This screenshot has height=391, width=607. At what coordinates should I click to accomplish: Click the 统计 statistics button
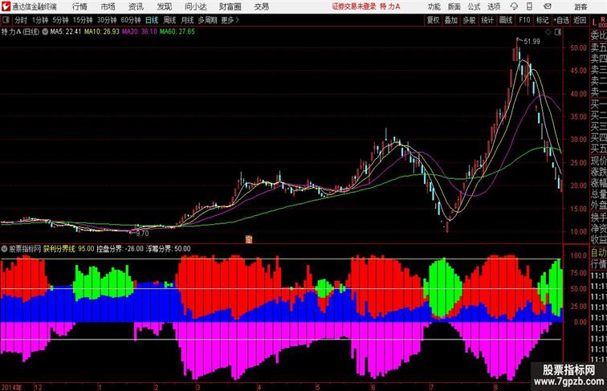click(487, 20)
